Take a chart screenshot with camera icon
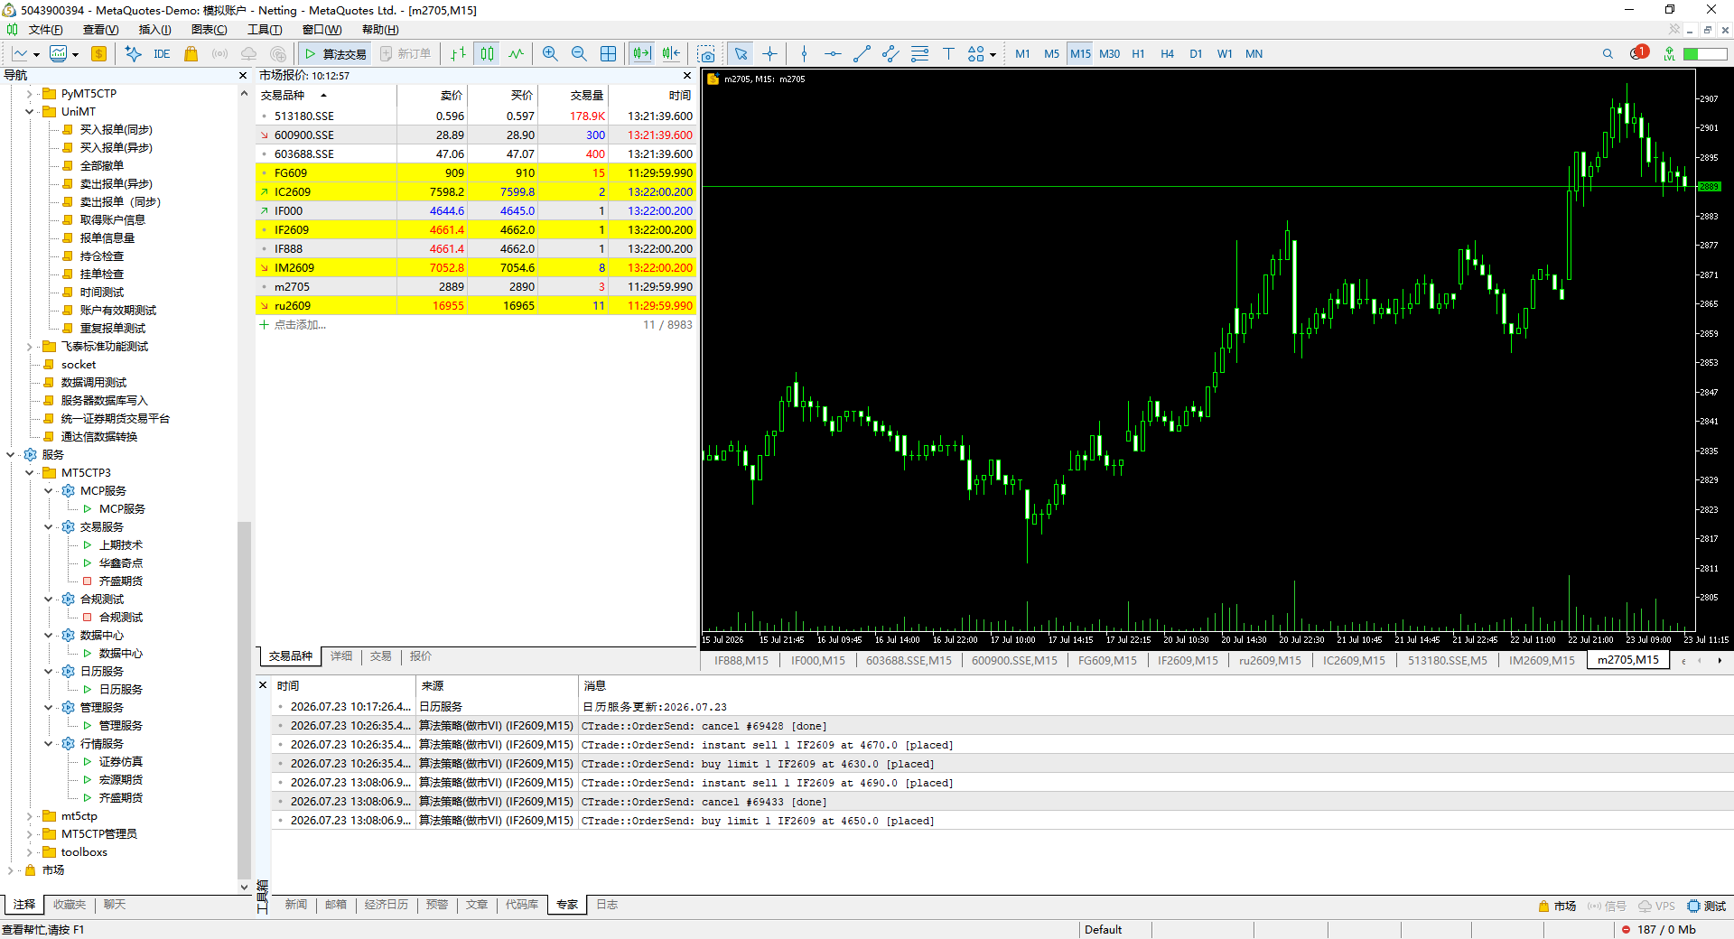Image resolution: width=1734 pixels, height=939 pixels. tap(706, 54)
